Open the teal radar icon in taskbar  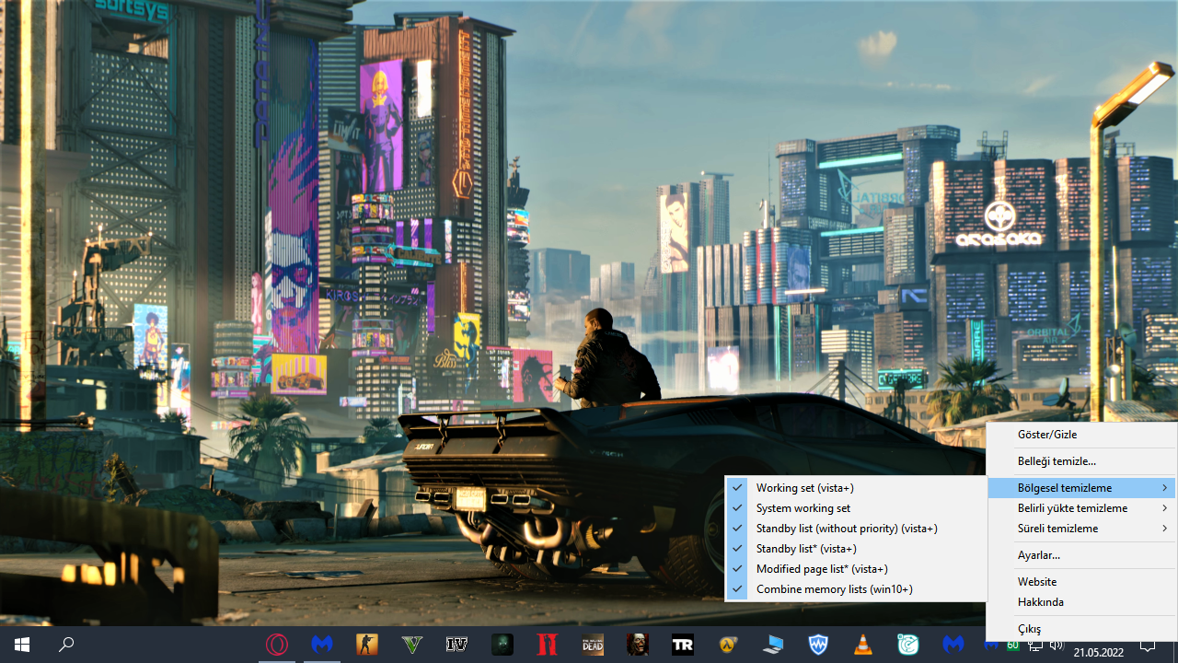908,645
